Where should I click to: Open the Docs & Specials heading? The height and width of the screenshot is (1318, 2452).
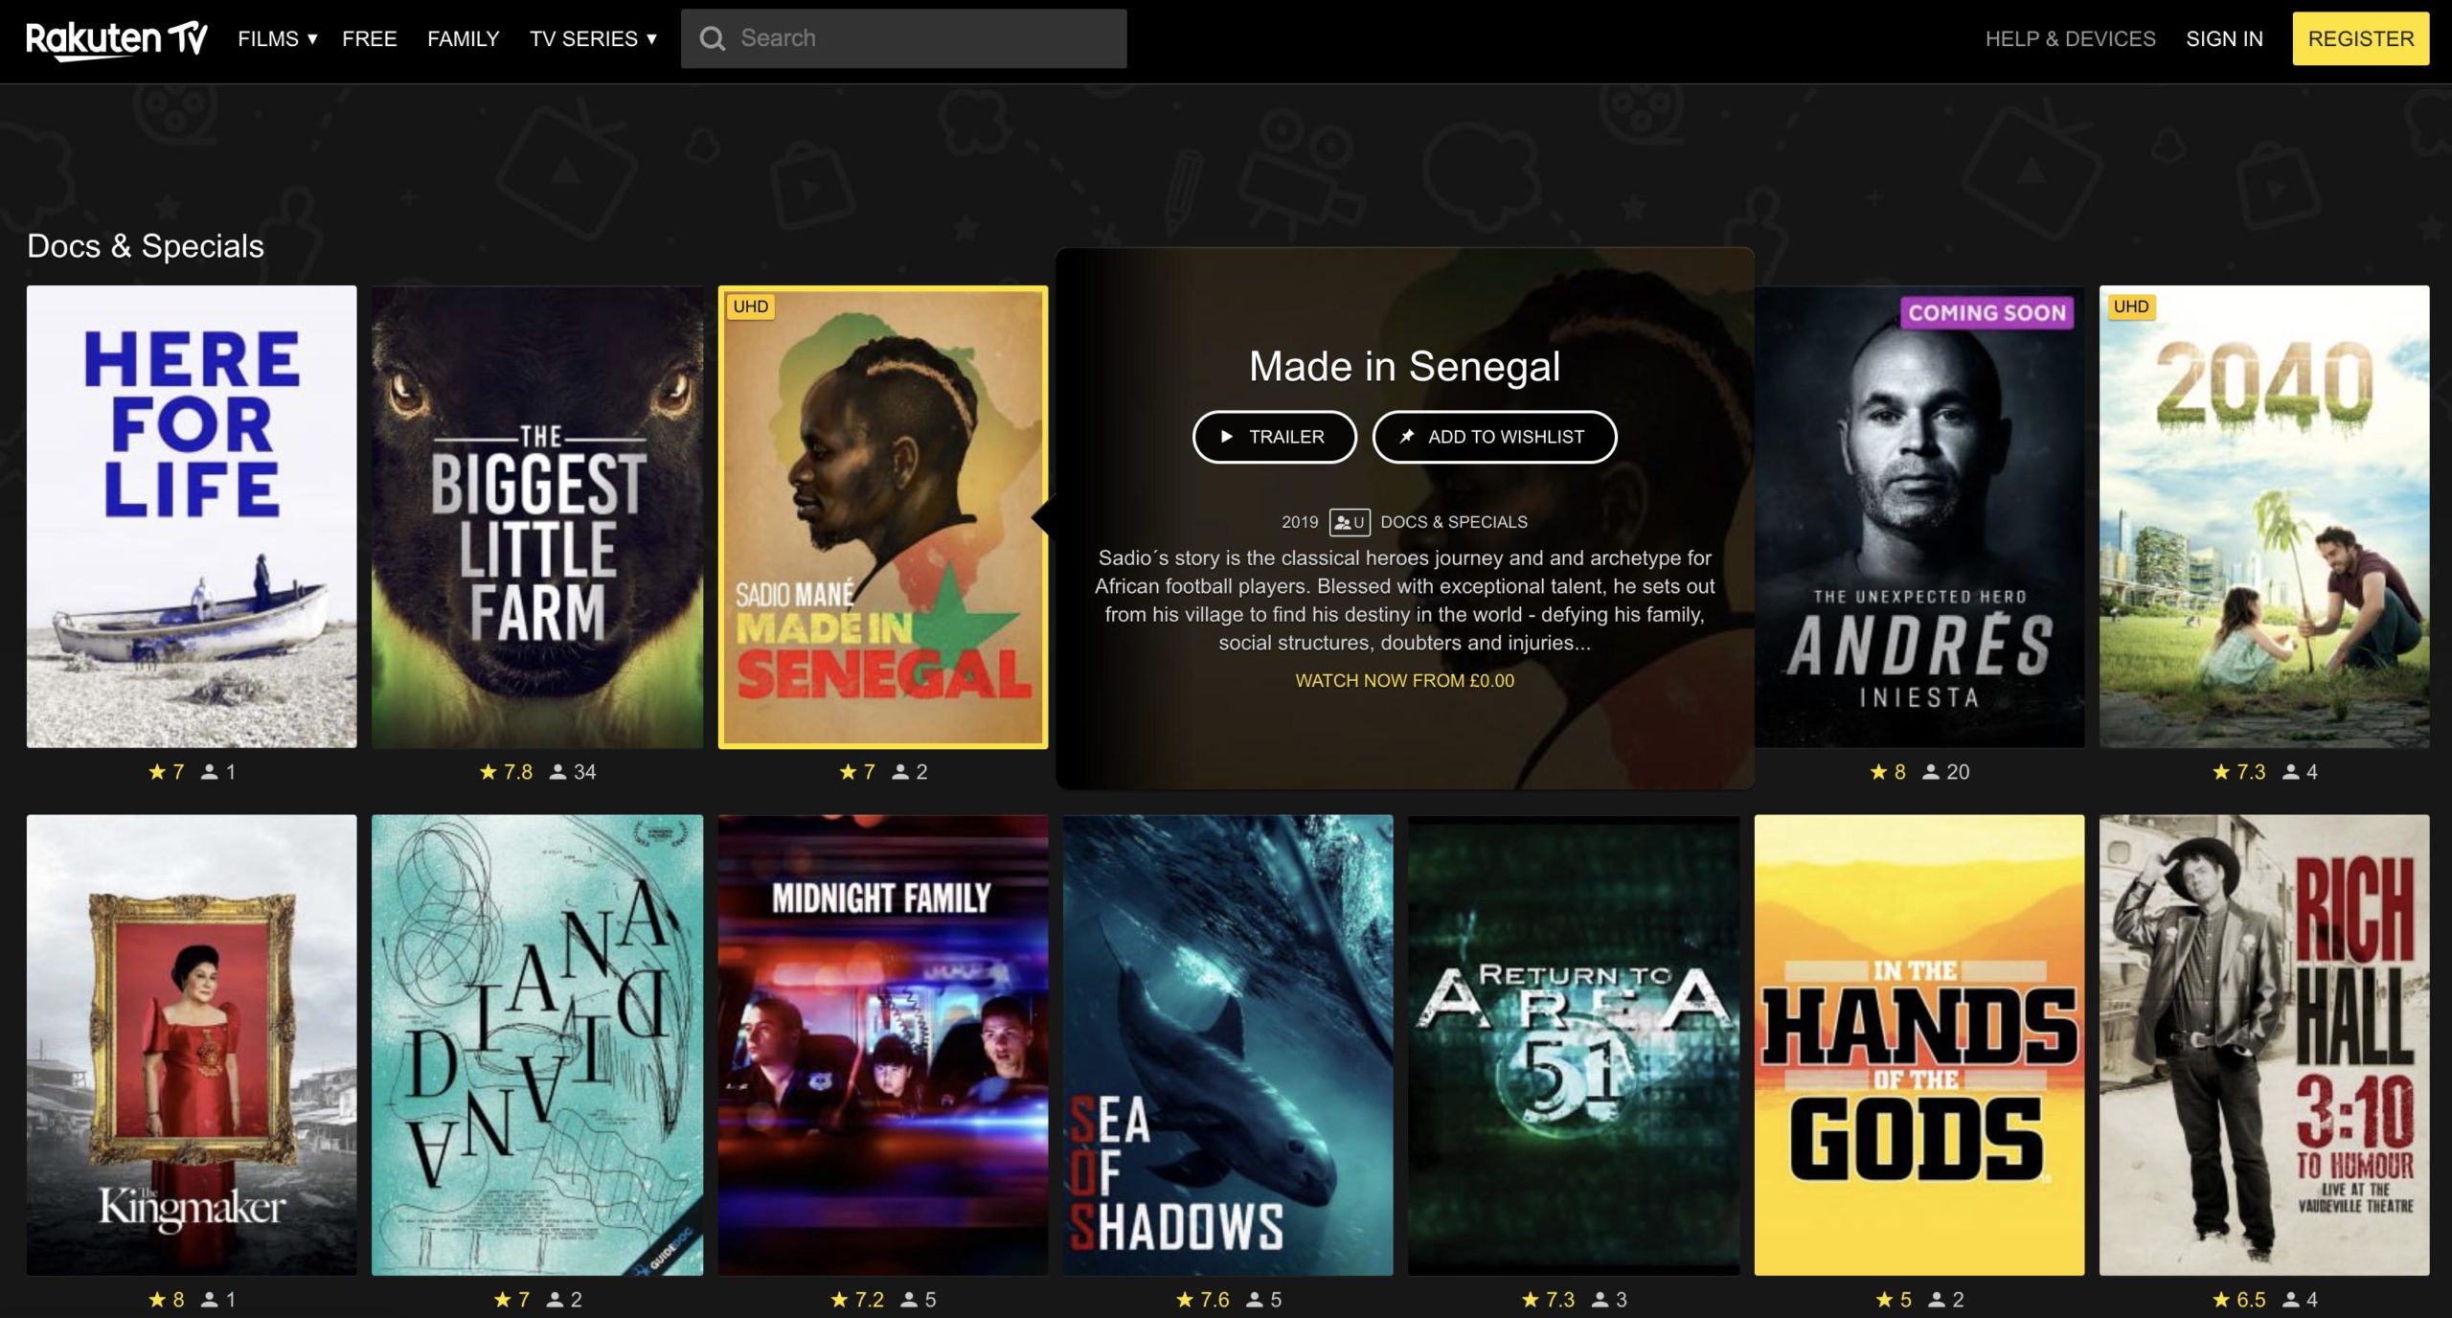point(146,246)
